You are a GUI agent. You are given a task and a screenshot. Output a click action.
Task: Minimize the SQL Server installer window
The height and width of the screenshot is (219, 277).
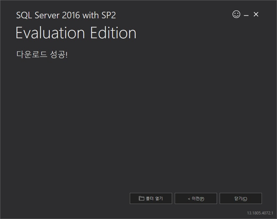pos(246,15)
